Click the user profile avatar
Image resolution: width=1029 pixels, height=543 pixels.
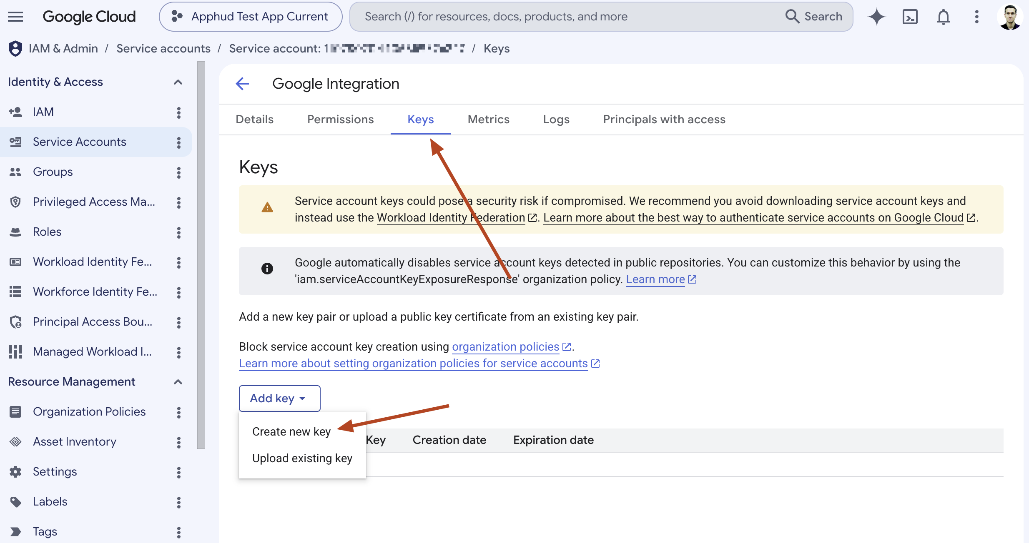coord(1009,17)
